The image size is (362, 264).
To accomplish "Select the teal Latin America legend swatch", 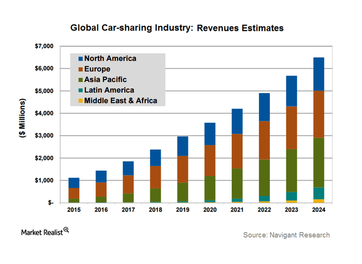I will click(x=80, y=91).
